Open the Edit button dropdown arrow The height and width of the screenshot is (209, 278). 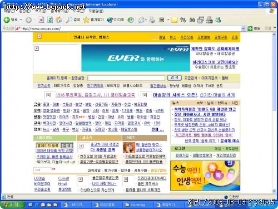point(168,20)
